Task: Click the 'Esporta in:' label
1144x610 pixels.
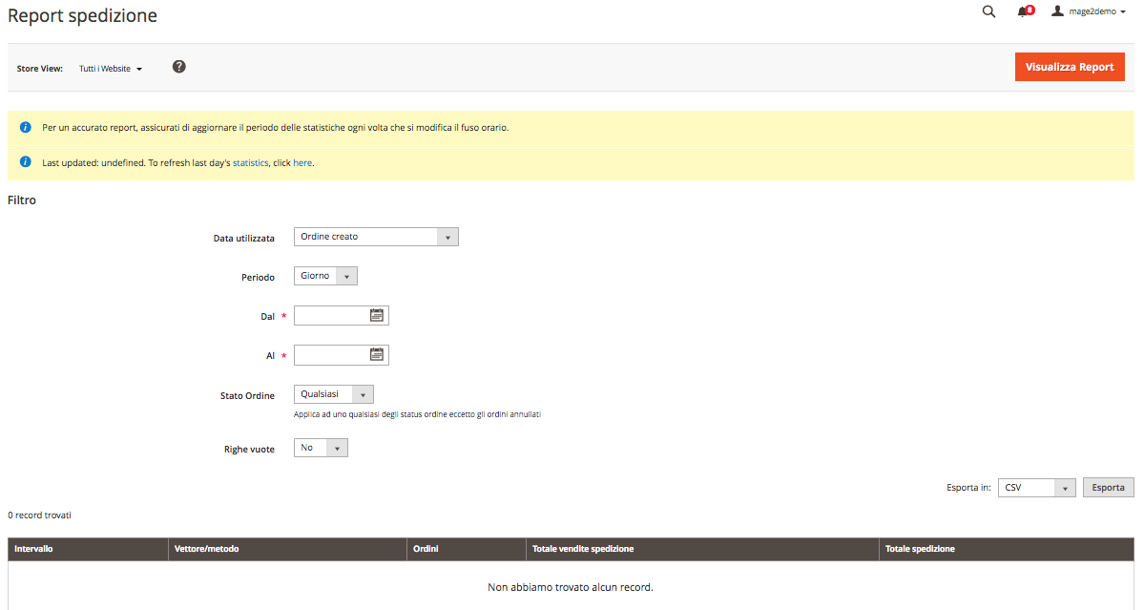Action: point(968,488)
